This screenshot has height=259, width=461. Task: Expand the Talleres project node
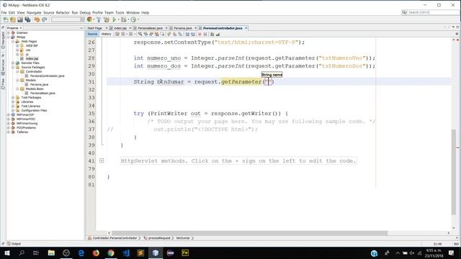coord(9,132)
